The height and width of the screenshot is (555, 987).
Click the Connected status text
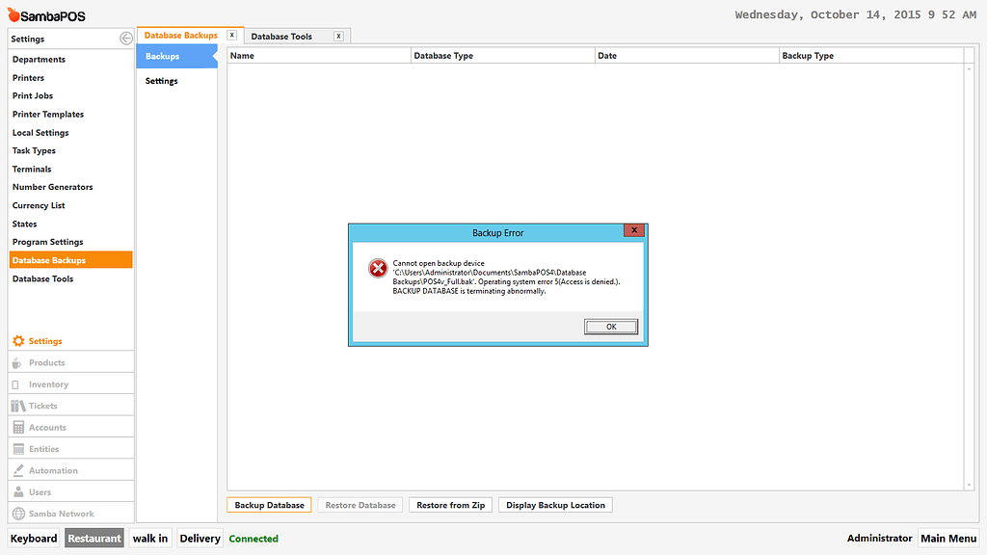[253, 539]
